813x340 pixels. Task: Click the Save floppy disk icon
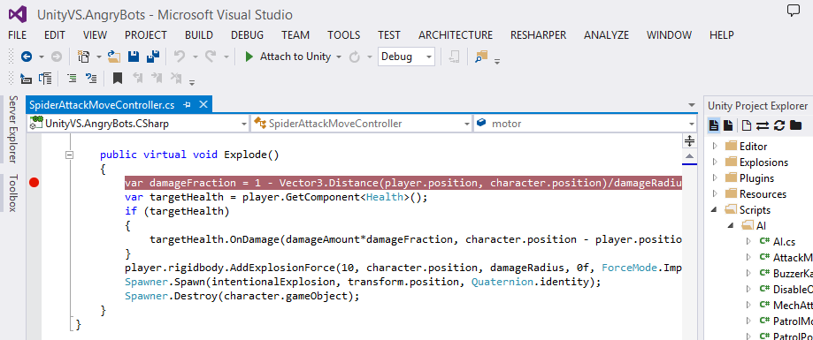tap(134, 57)
